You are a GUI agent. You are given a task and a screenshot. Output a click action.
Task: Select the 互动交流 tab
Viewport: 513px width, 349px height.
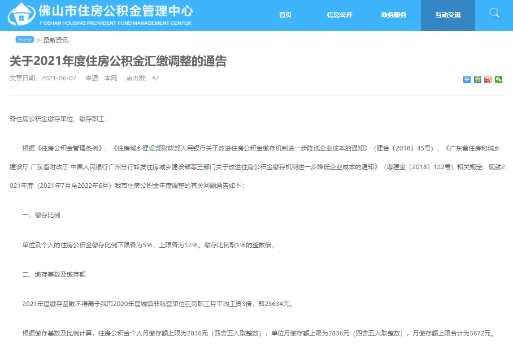448,15
